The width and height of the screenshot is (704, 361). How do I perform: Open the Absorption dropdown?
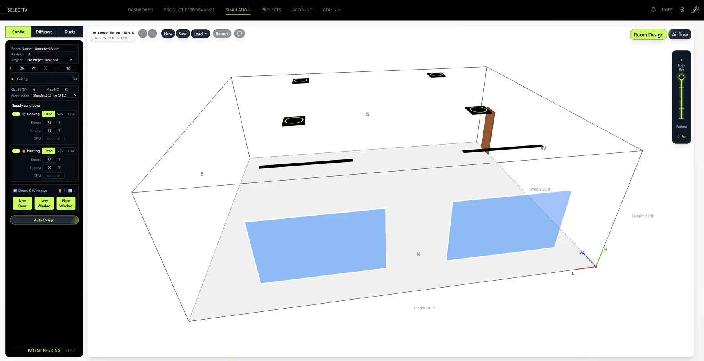[x=55, y=95]
